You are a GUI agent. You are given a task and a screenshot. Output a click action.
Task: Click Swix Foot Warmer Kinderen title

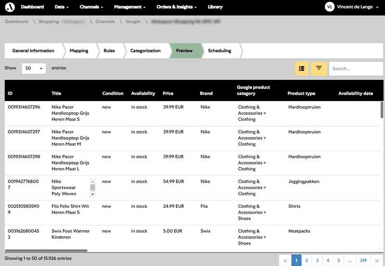click(71, 234)
